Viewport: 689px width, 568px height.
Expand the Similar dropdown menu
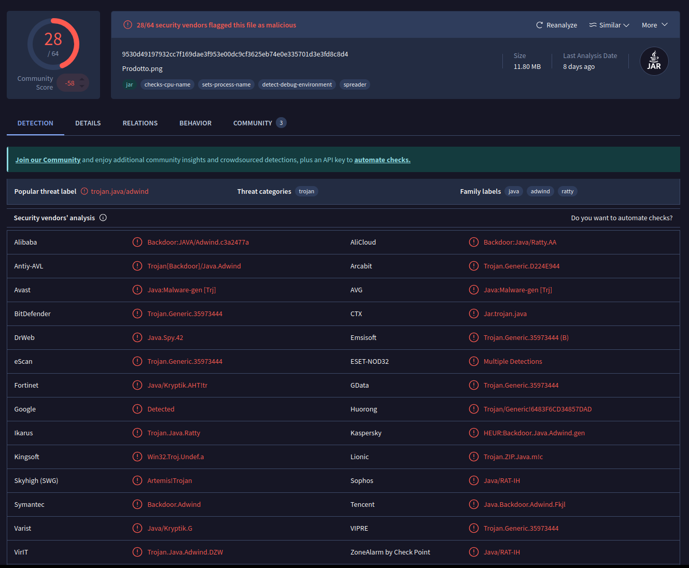coord(609,25)
